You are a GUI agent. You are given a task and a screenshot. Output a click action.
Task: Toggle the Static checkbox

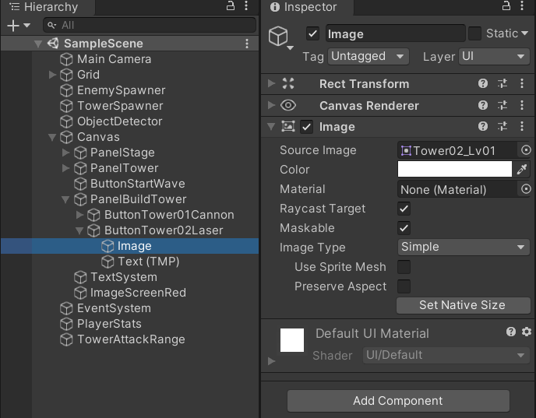pos(474,33)
